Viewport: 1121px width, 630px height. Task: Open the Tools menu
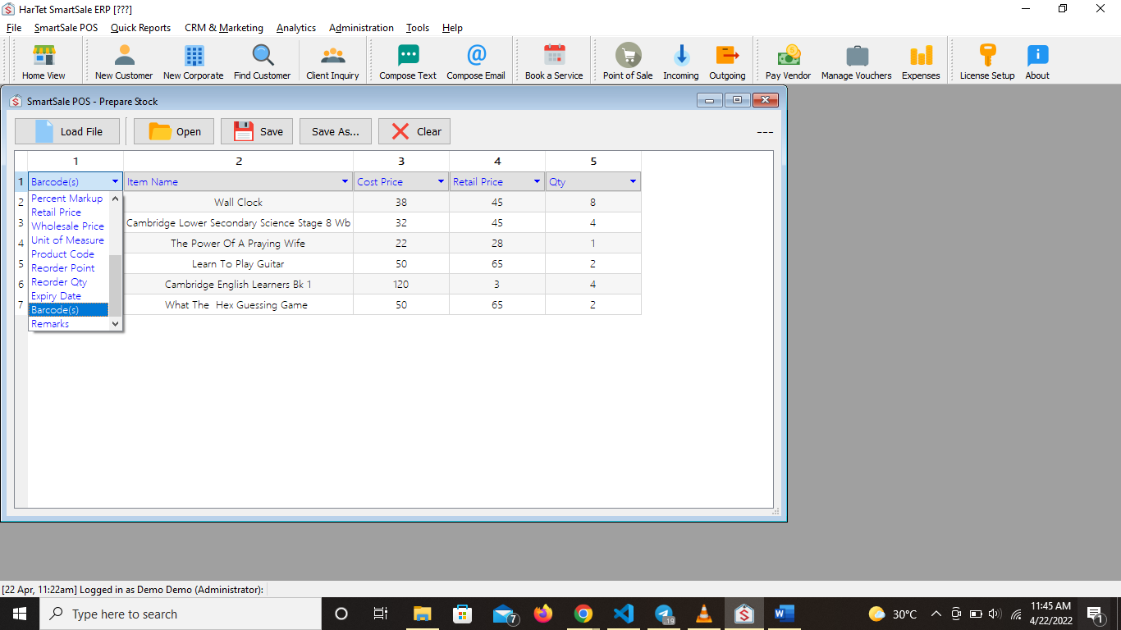coord(418,27)
